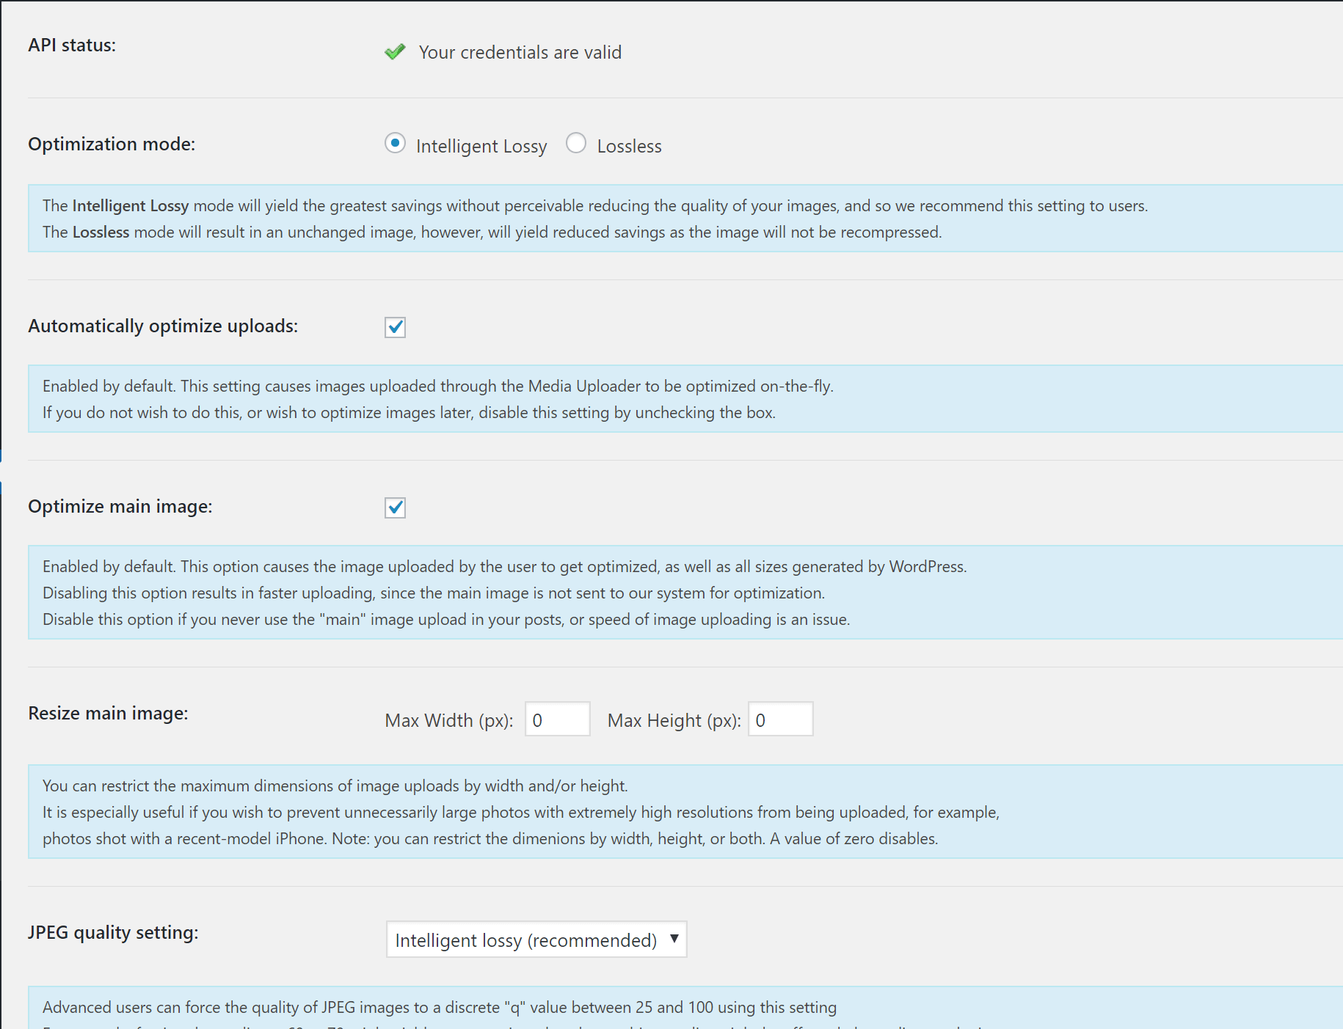Image resolution: width=1343 pixels, height=1029 pixels.
Task: Toggle Automatically optimize uploads checkbox
Action: click(395, 327)
